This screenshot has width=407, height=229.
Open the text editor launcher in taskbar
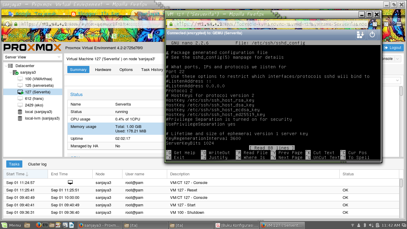(58, 225)
